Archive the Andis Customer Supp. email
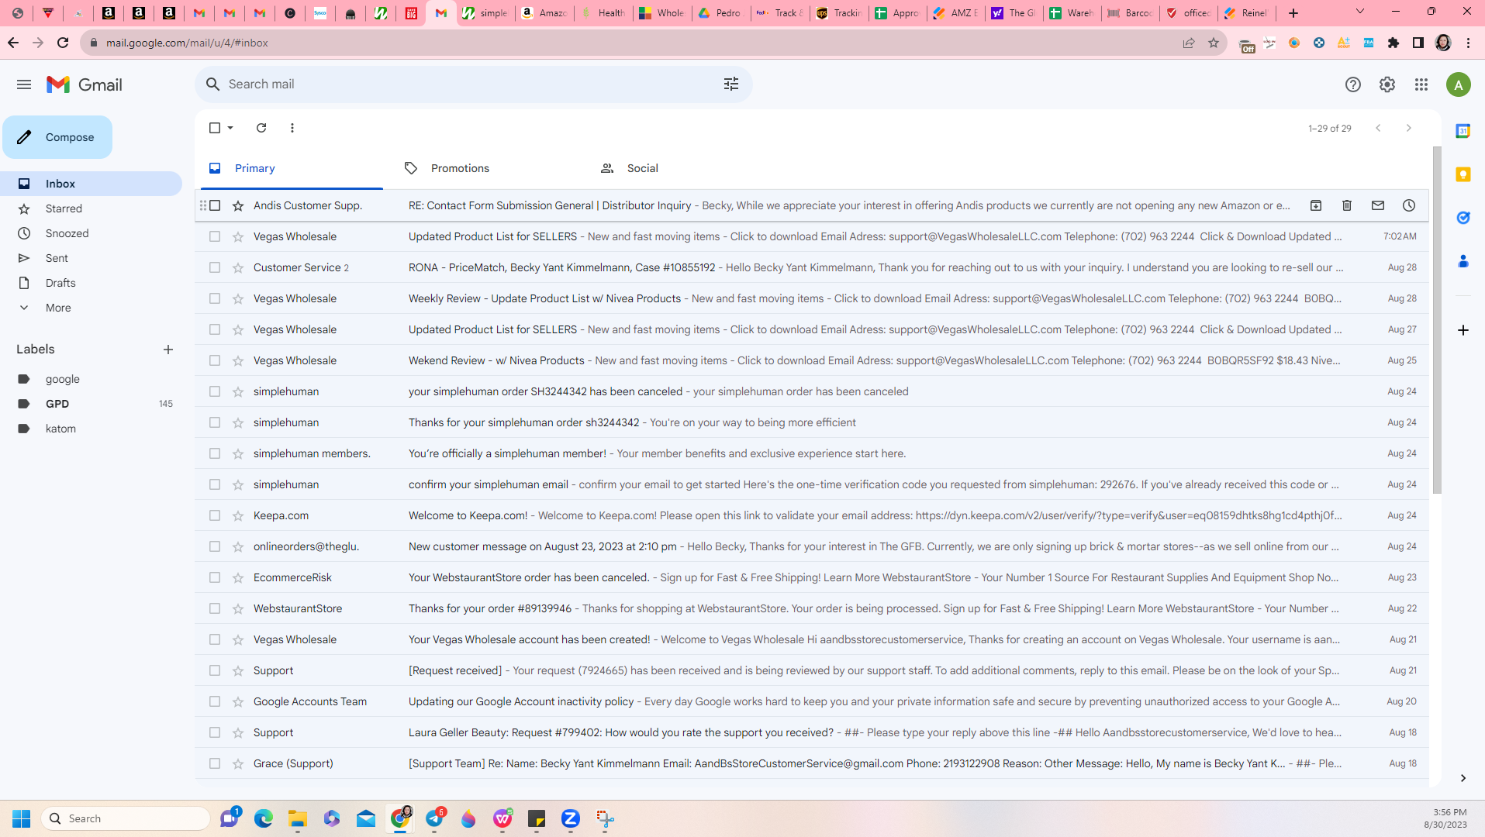This screenshot has width=1485, height=837. (1316, 205)
